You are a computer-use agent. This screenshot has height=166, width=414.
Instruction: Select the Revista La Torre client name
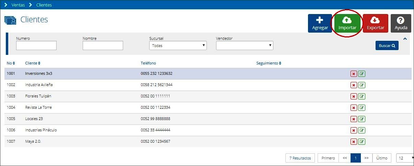[38, 107]
